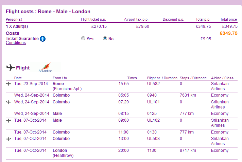
Task: Click plane icon for Colombo 13:00 departure
Action: pyautogui.click(x=8, y=139)
